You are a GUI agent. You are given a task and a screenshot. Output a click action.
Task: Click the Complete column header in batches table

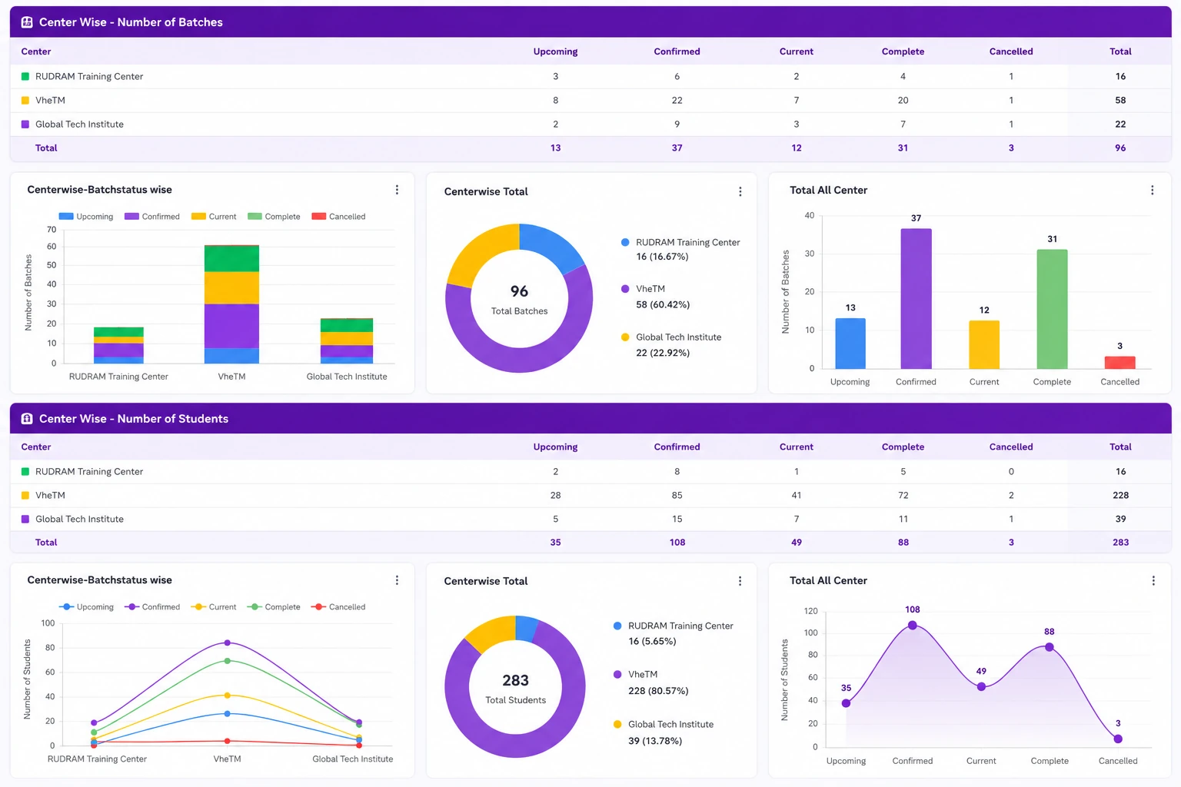pos(903,51)
